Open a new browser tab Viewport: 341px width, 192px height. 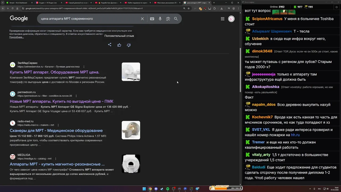coord(214,3)
